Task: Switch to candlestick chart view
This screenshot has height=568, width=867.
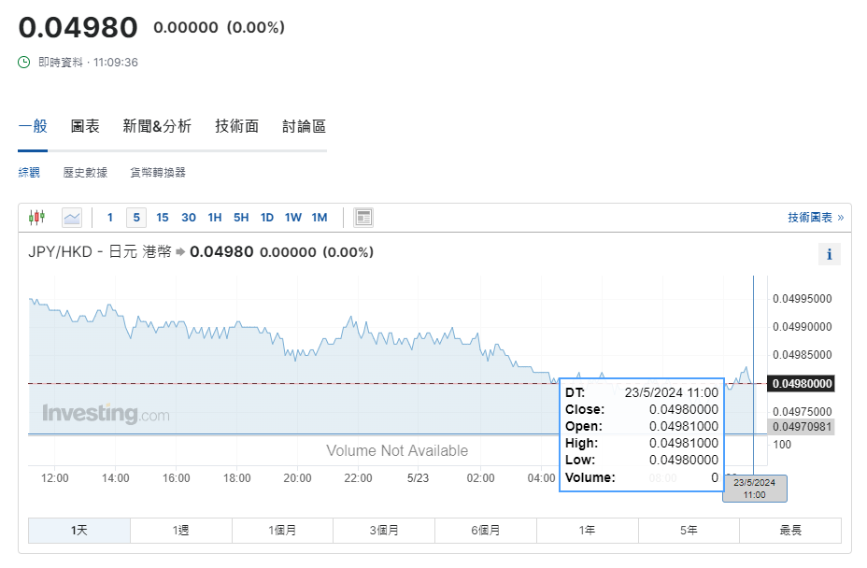Action: [37, 217]
